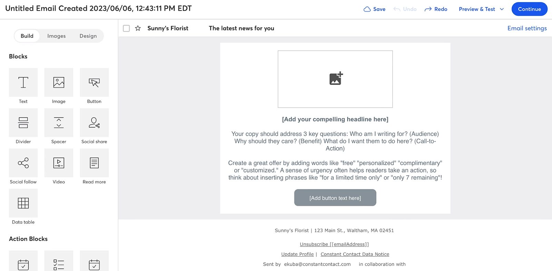Toggle the star next to Sunny's Florist

tap(138, 28)
